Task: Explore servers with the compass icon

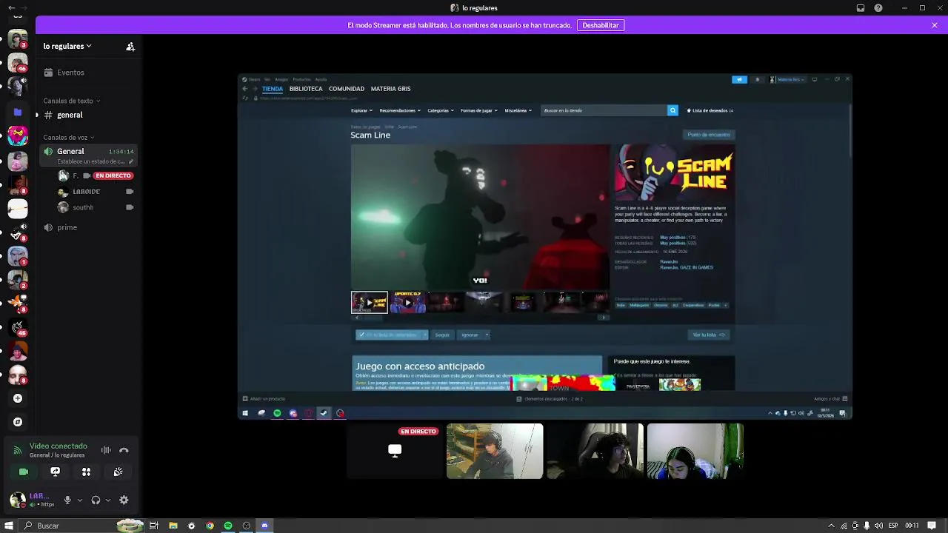Action: point(18,422)
